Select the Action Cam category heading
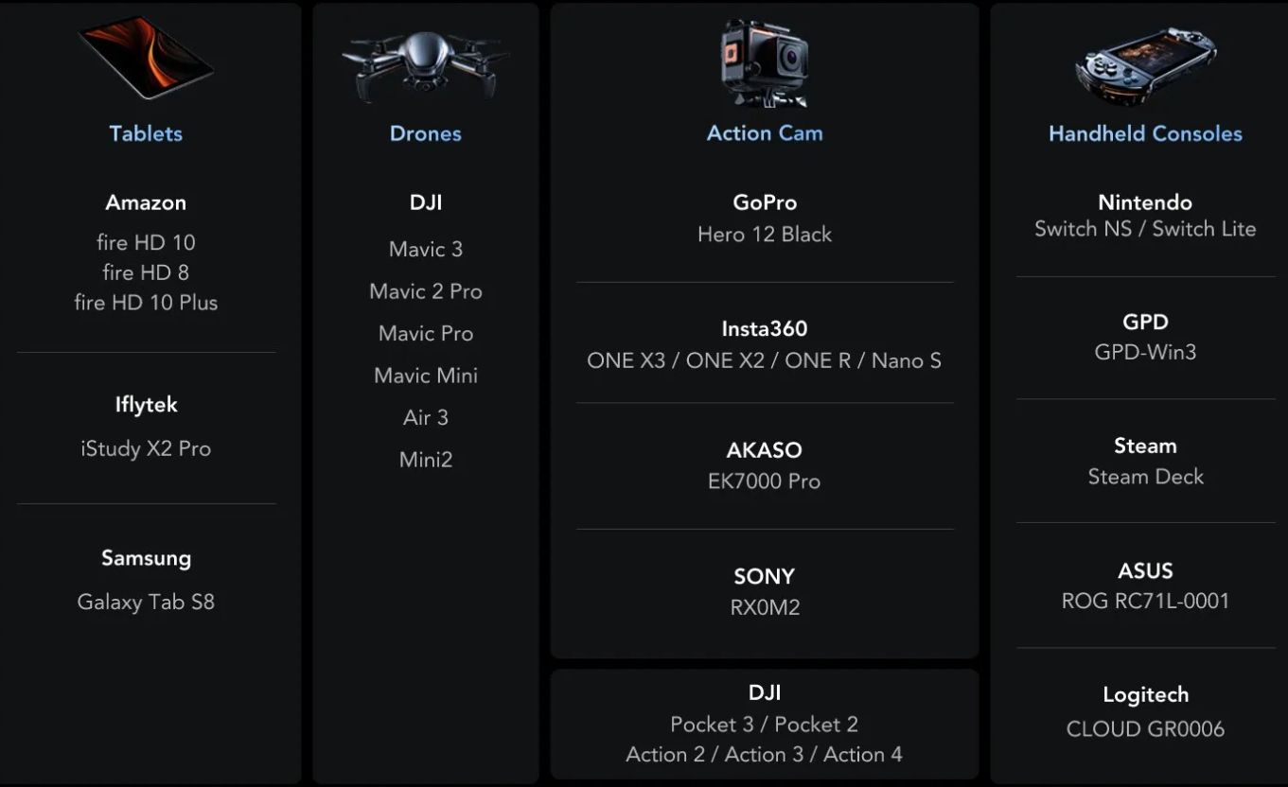The image size is (1288, 787). (x=765, y=133)
